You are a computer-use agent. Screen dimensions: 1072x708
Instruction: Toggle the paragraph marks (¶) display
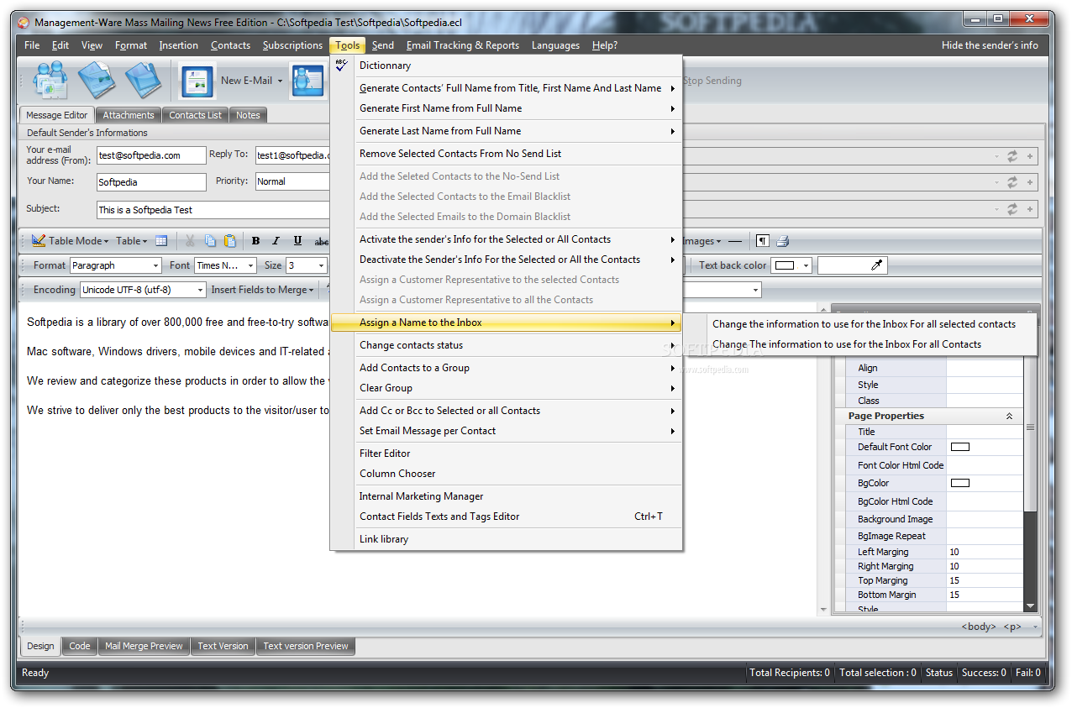(x=762, y=241)
